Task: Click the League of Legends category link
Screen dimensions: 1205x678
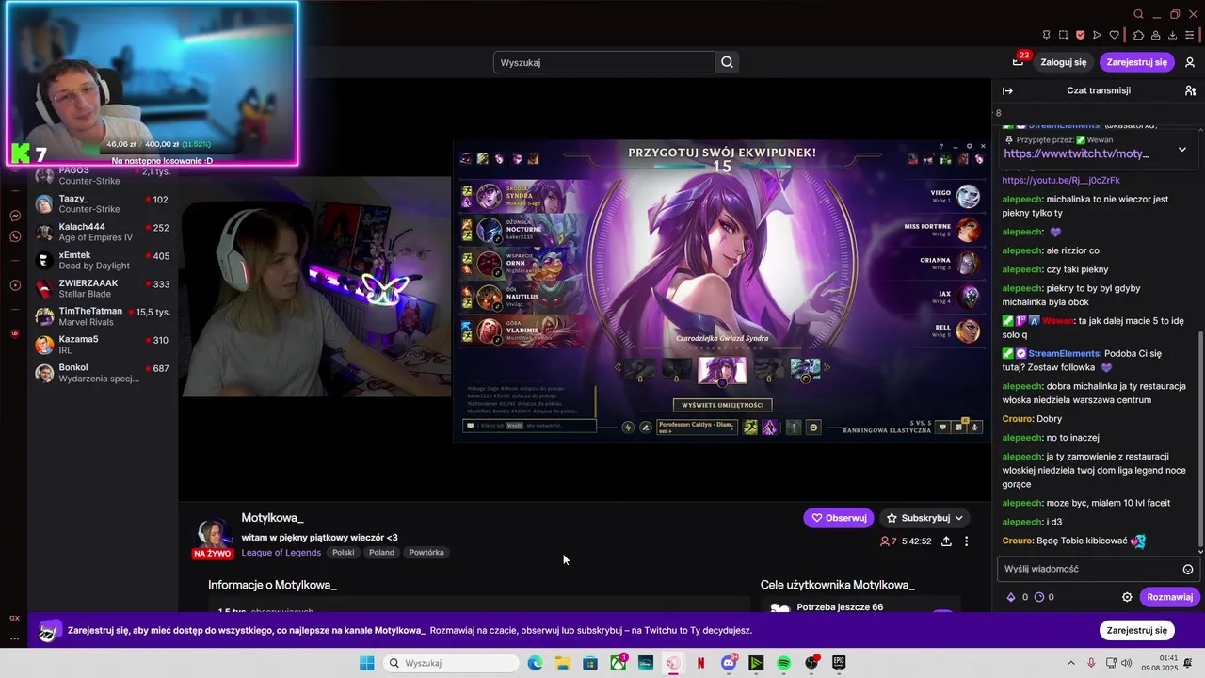Action: tap(281, 553)
